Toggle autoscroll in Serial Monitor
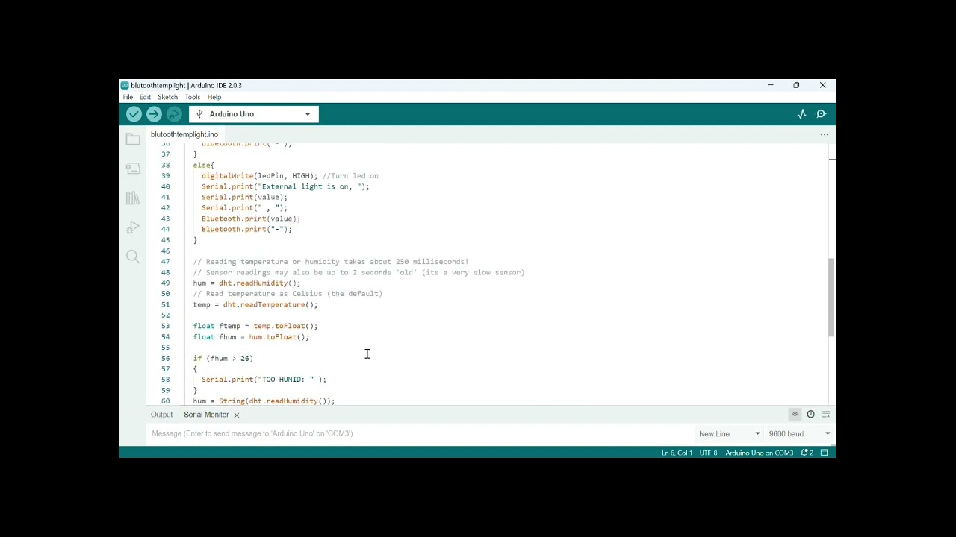The image size is (956, 537). point(795,415)
